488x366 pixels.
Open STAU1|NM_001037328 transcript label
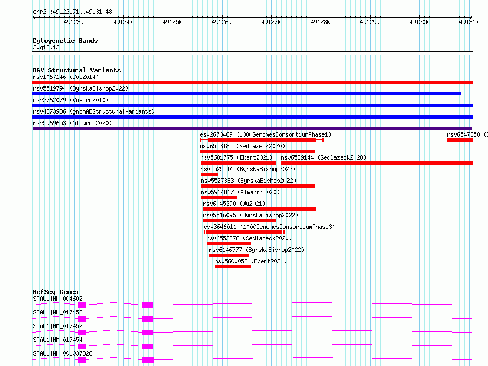[63, 353]
